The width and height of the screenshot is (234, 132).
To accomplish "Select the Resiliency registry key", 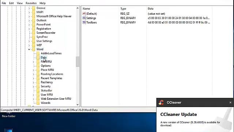I will pos(47,82).
